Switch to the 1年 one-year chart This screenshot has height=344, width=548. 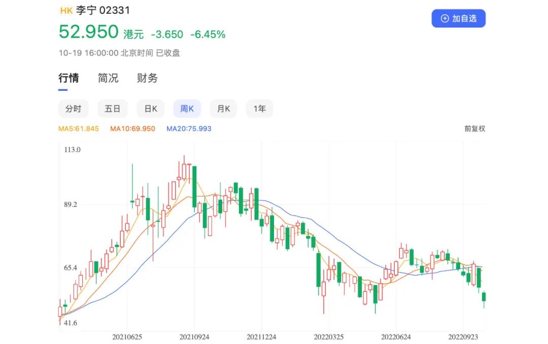(x=259, y=109)
